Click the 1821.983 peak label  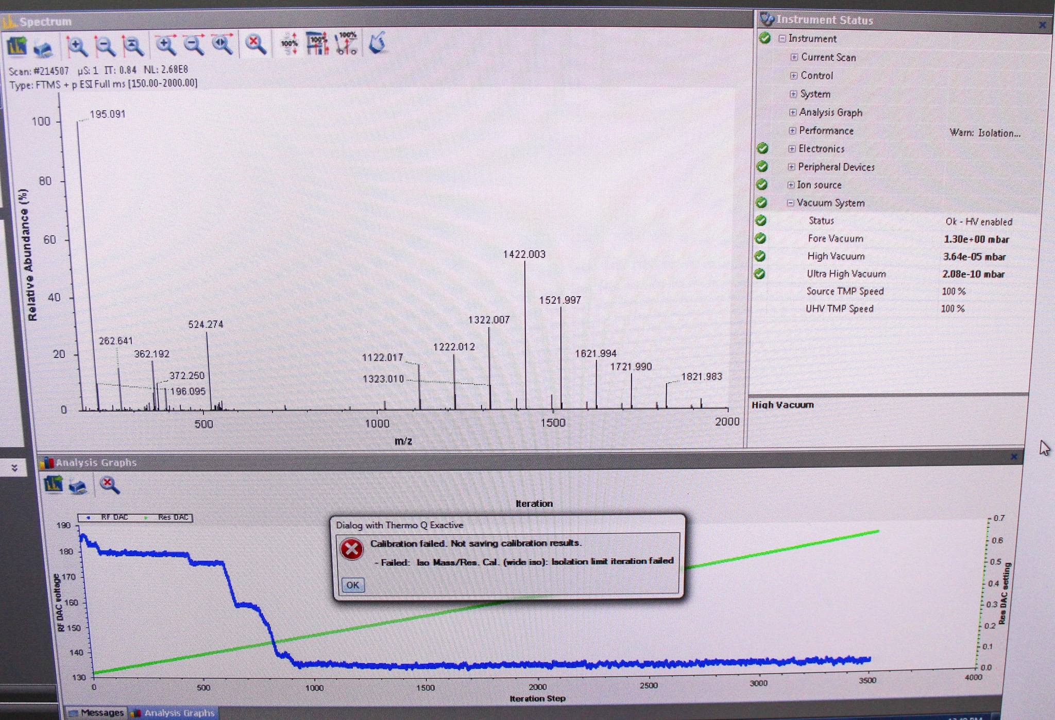[702, 376]
